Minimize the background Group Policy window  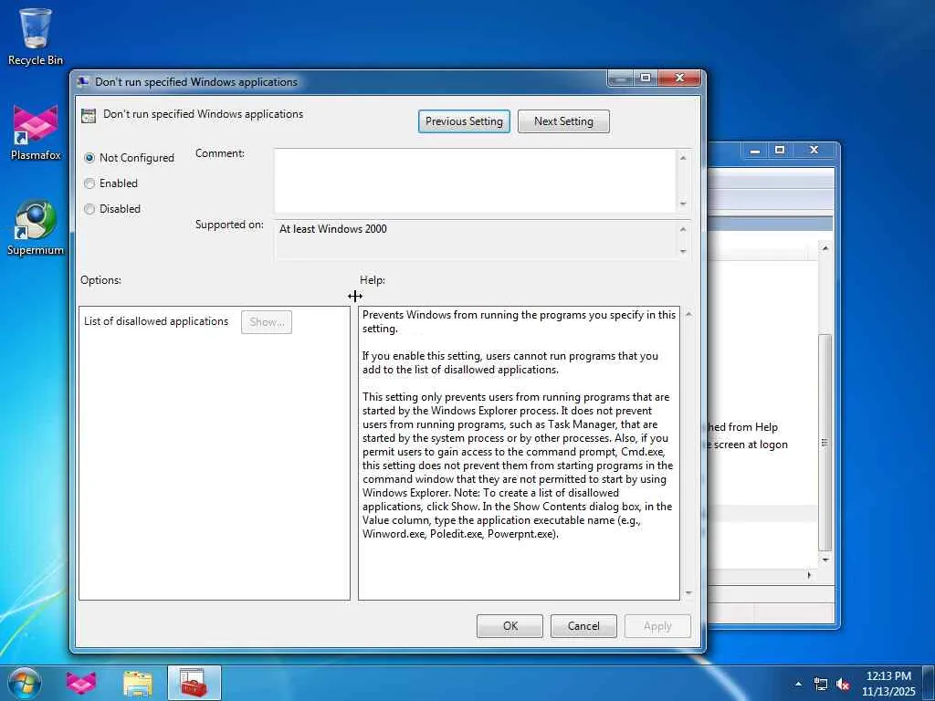tap(755, 151)
